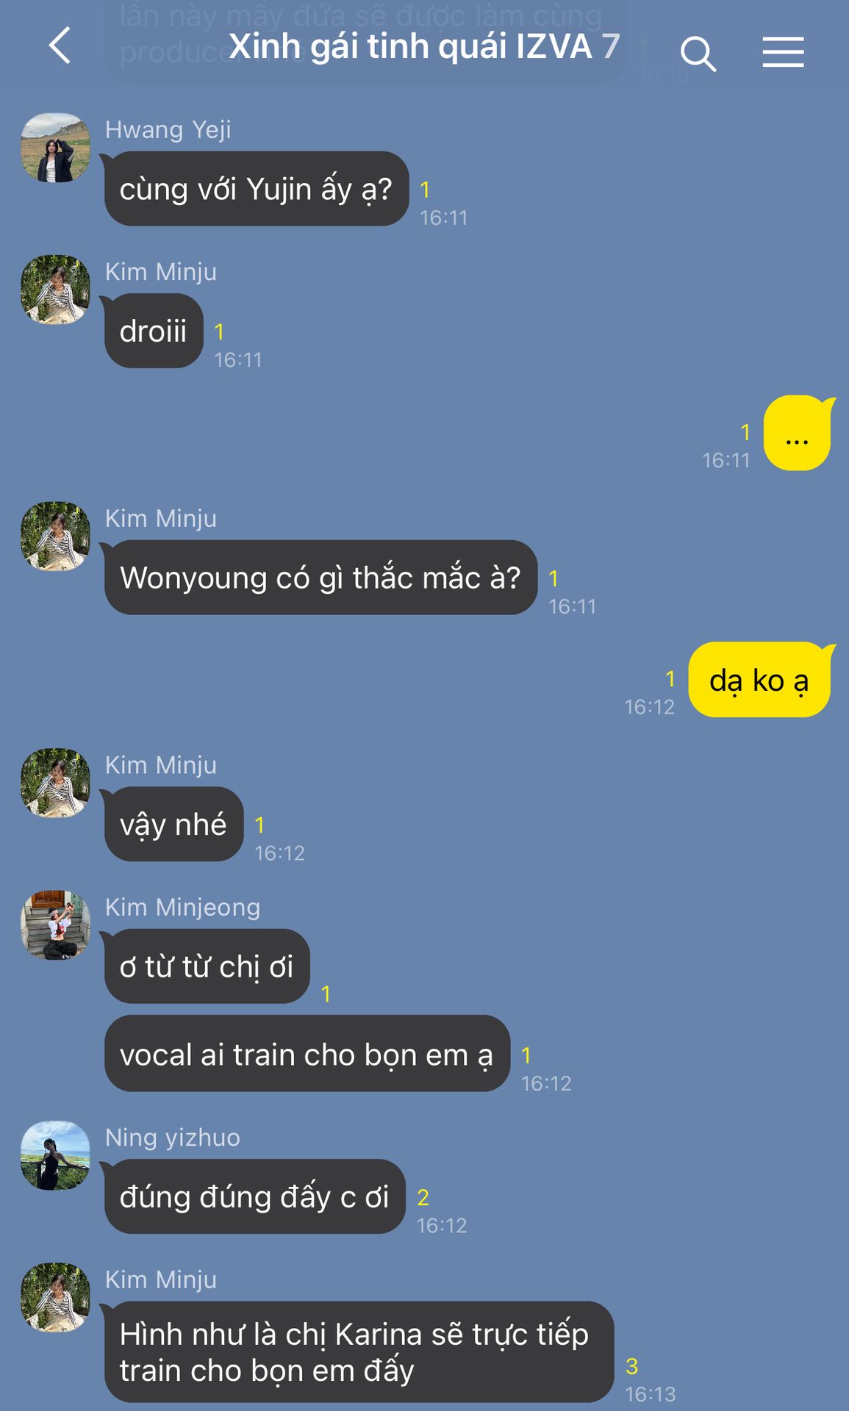
Task: Select the "vậy nhé" message bubble
Action: 173,824
